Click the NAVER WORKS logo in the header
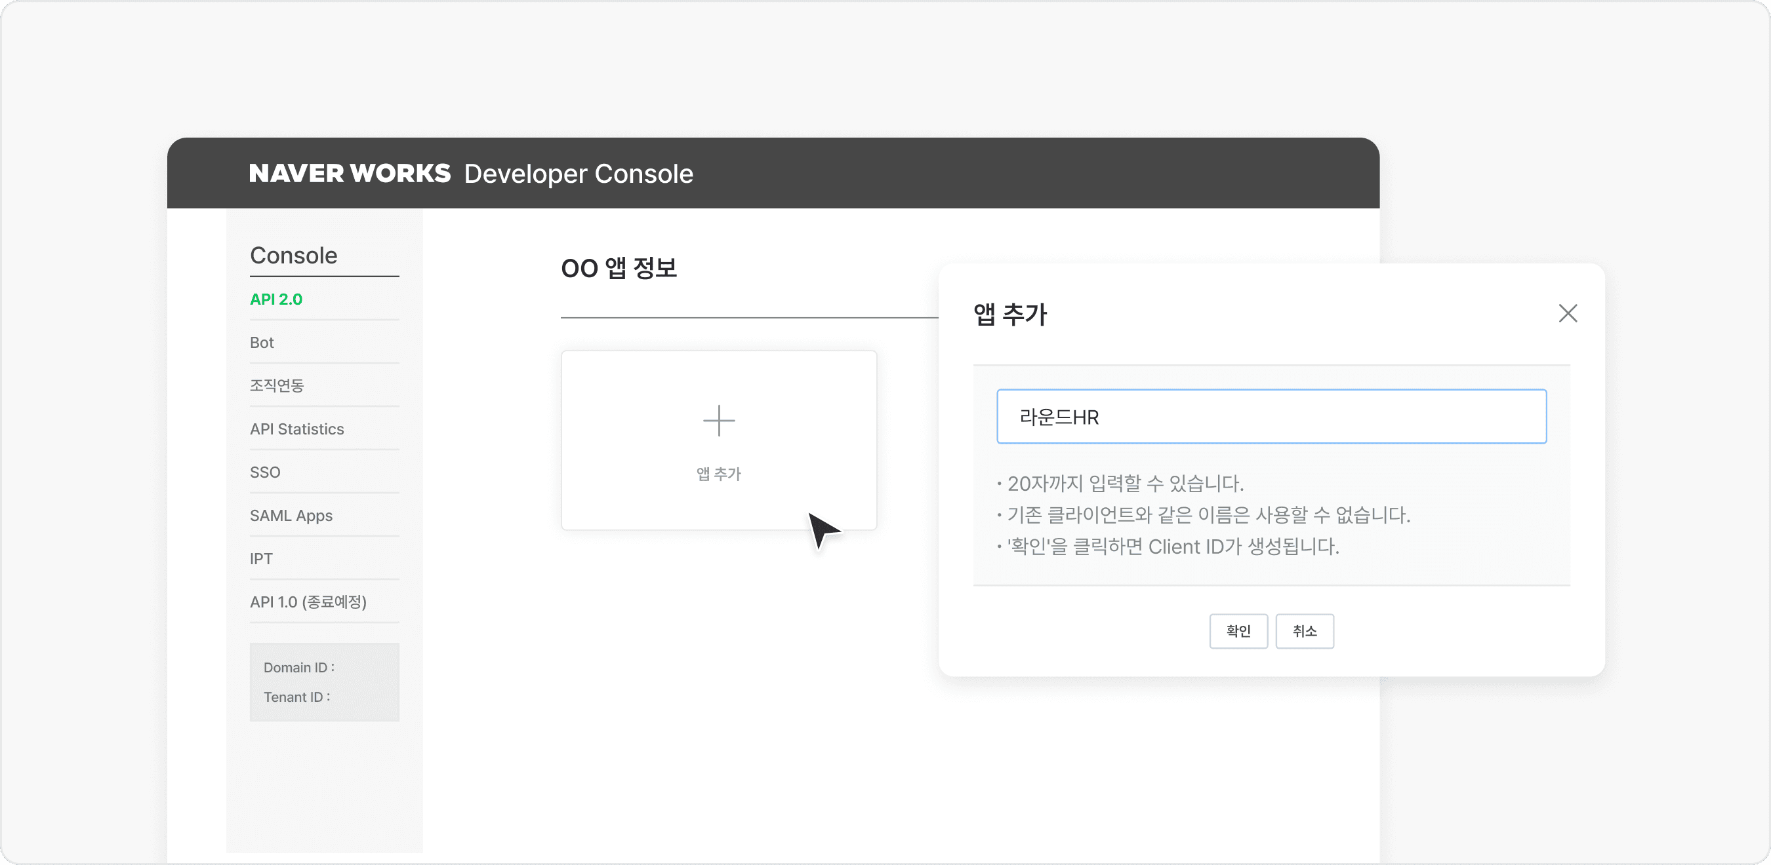The width and height of the screenshot is (1771, 865). click(349, 173)
